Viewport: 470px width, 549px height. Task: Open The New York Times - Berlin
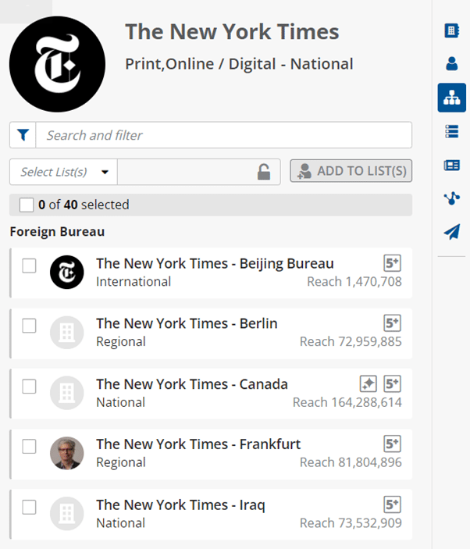tap(187, 323)
